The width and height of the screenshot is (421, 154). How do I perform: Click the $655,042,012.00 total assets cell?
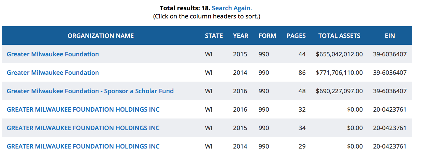(x=339, y=54)
